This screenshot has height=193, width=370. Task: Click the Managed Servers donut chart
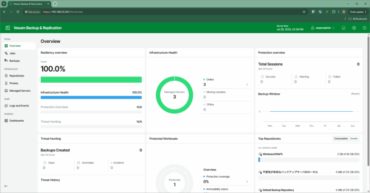tap(174, 95)
